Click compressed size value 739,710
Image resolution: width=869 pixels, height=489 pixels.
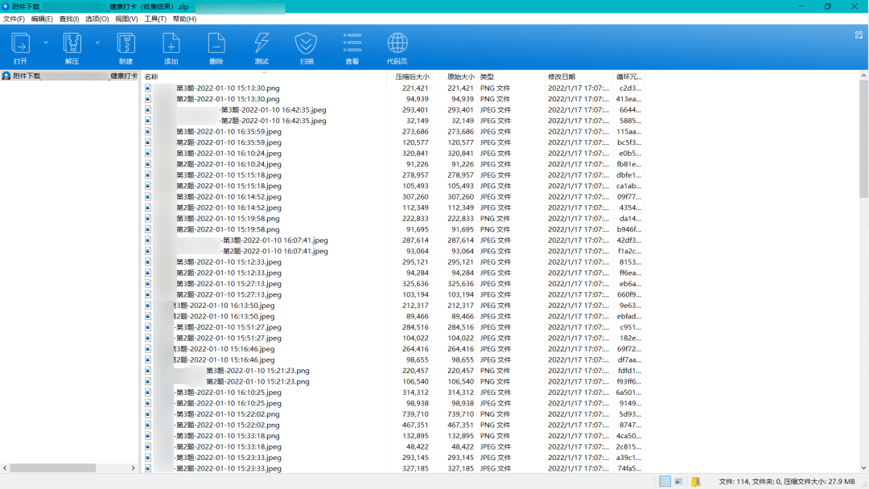[415, 414]
